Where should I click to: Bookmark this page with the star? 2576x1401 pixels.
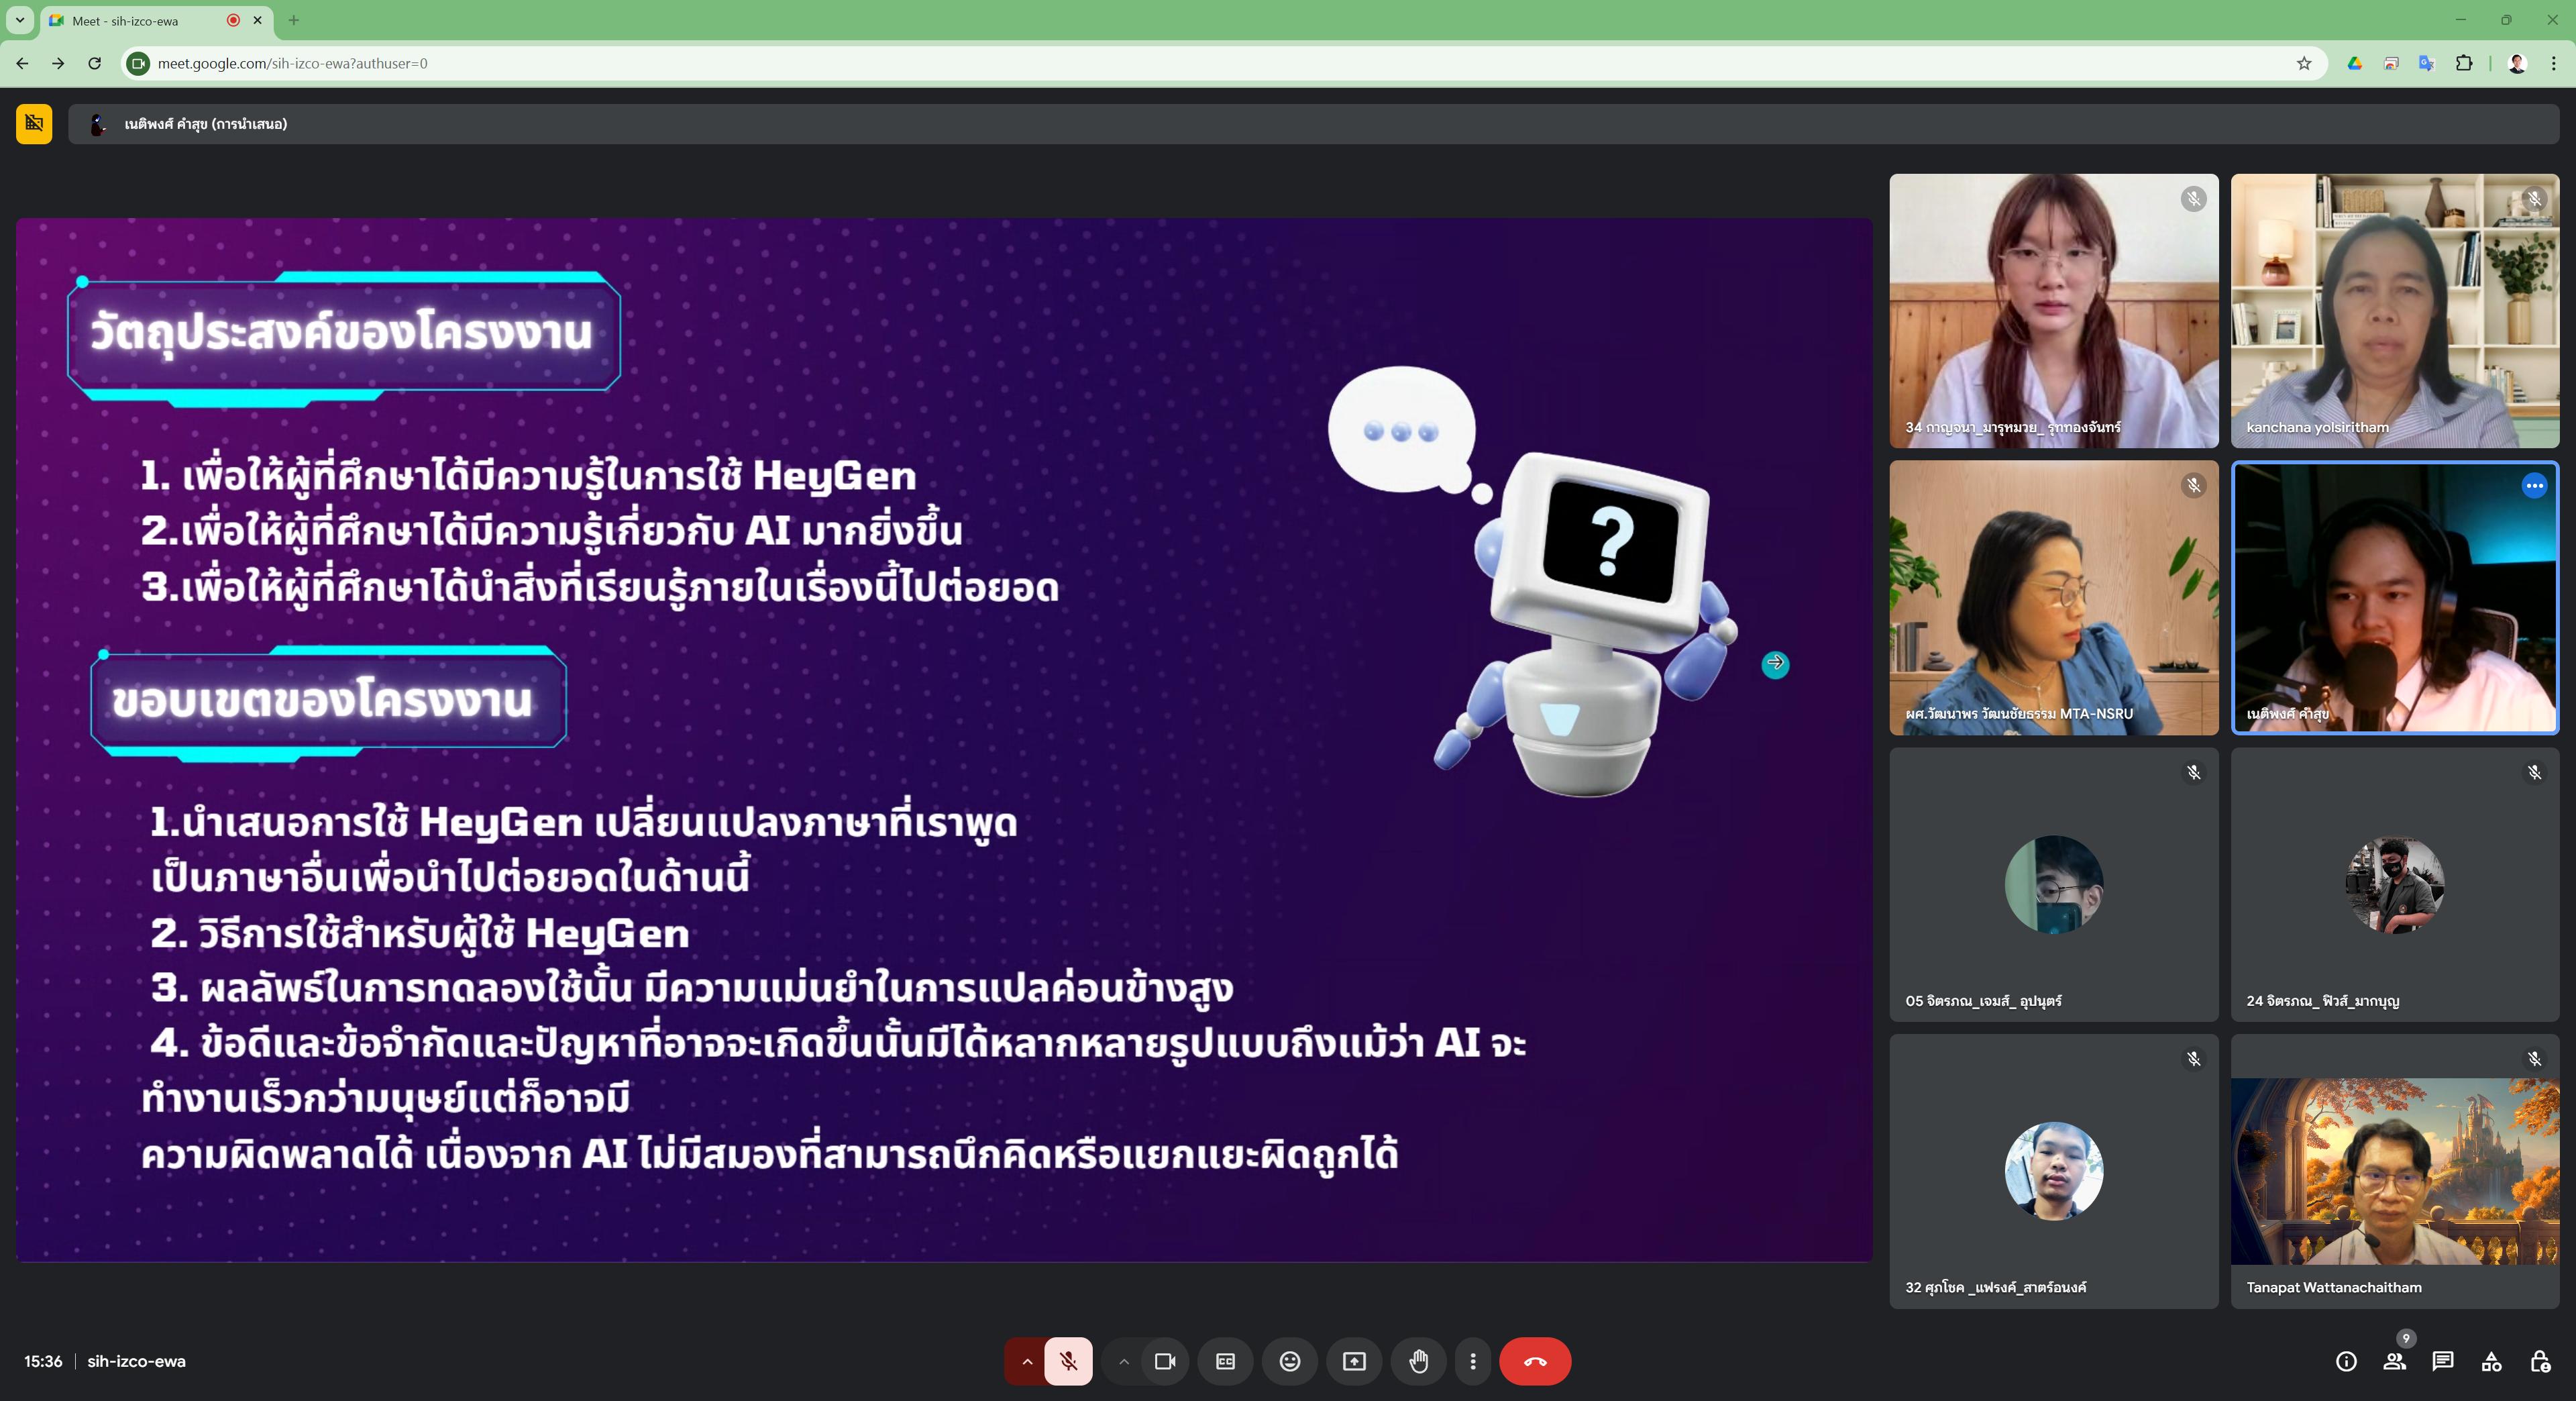click(2304, 63)
